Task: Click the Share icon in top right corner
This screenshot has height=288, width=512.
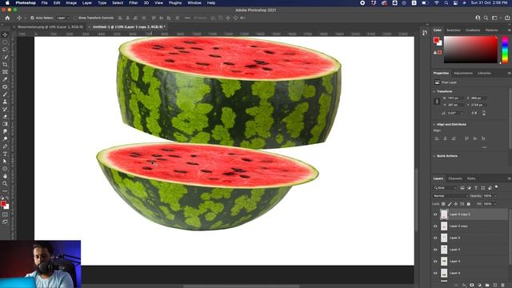Action: [507, 18]
